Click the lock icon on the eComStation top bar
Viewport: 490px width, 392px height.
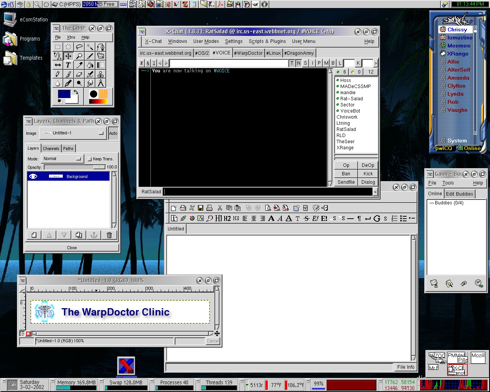[x=28, y=4]
